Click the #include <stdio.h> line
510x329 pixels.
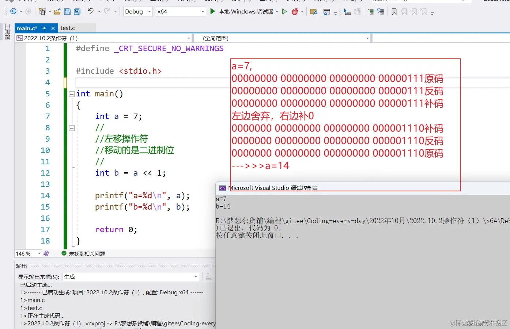118,71
